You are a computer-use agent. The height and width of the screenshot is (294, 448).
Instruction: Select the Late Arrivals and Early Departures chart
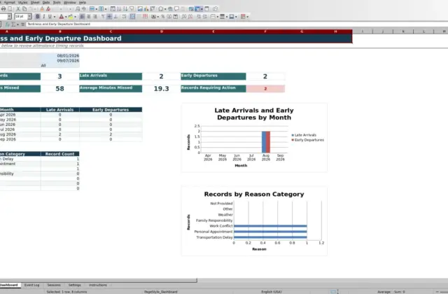click(x=254, y=137)
